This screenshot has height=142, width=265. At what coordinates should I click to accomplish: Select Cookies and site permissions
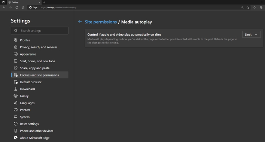(x=40, y=75)
